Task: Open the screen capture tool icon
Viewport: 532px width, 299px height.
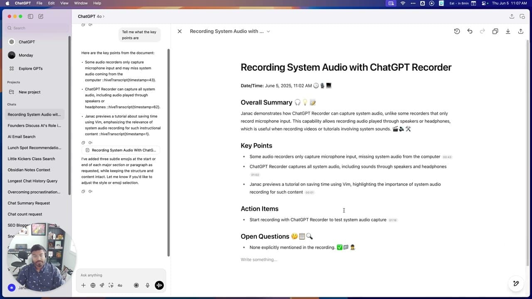Action: tap(111, 285)
